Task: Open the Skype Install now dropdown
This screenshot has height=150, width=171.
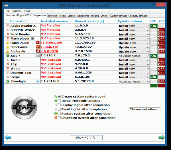Action: (134, 77)
